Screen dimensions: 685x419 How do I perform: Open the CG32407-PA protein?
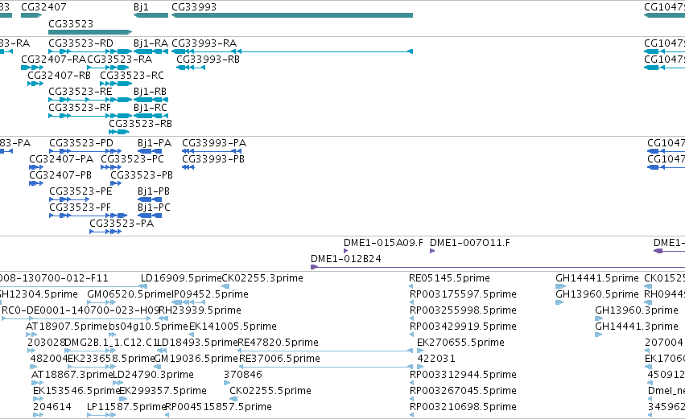(x=36, y=167)
